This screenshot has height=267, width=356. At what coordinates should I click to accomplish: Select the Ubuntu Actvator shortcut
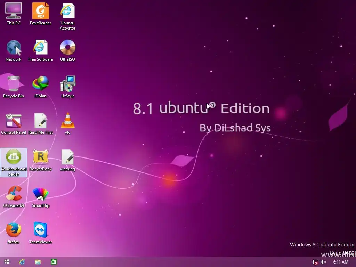(67, 16)
